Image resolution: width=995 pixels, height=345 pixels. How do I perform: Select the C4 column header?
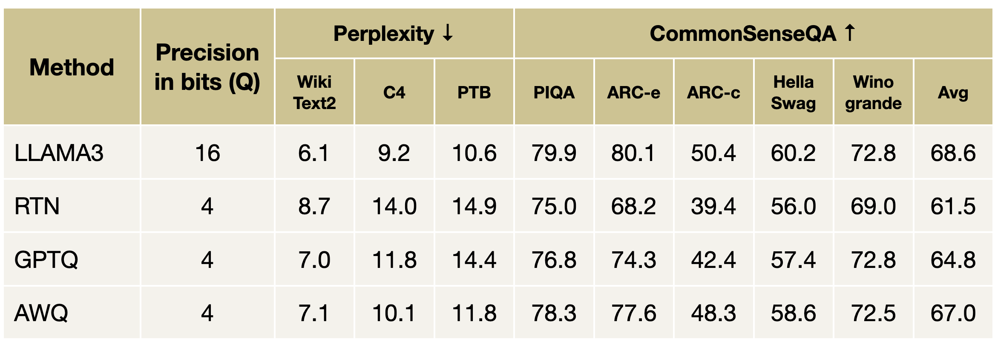coord(394,92)
